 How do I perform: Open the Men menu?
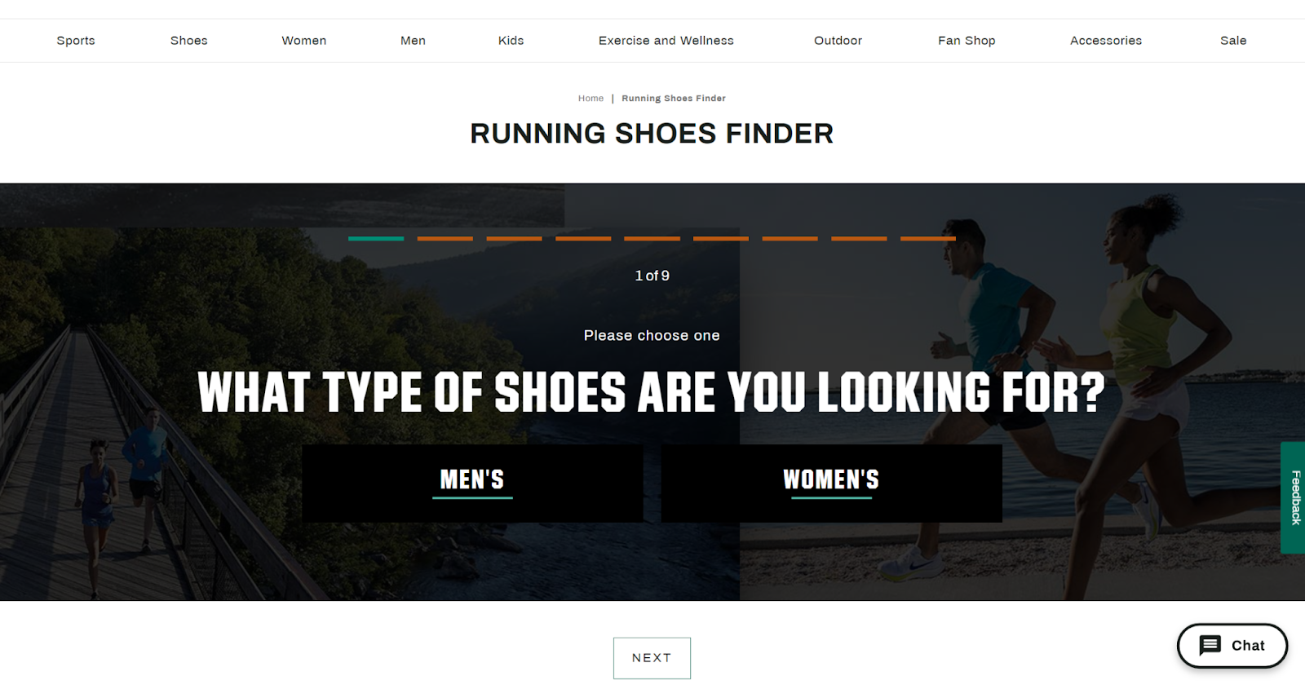[413, 41]
